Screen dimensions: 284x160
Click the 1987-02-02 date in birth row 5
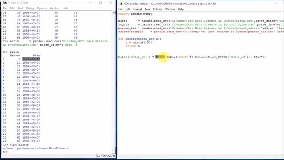tap(31, 77)
